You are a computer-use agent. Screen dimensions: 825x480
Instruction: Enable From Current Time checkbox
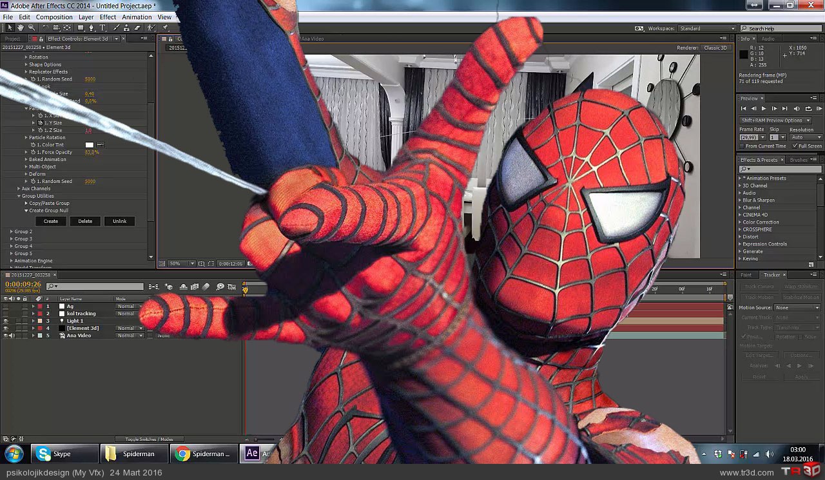tap(742, 146)
